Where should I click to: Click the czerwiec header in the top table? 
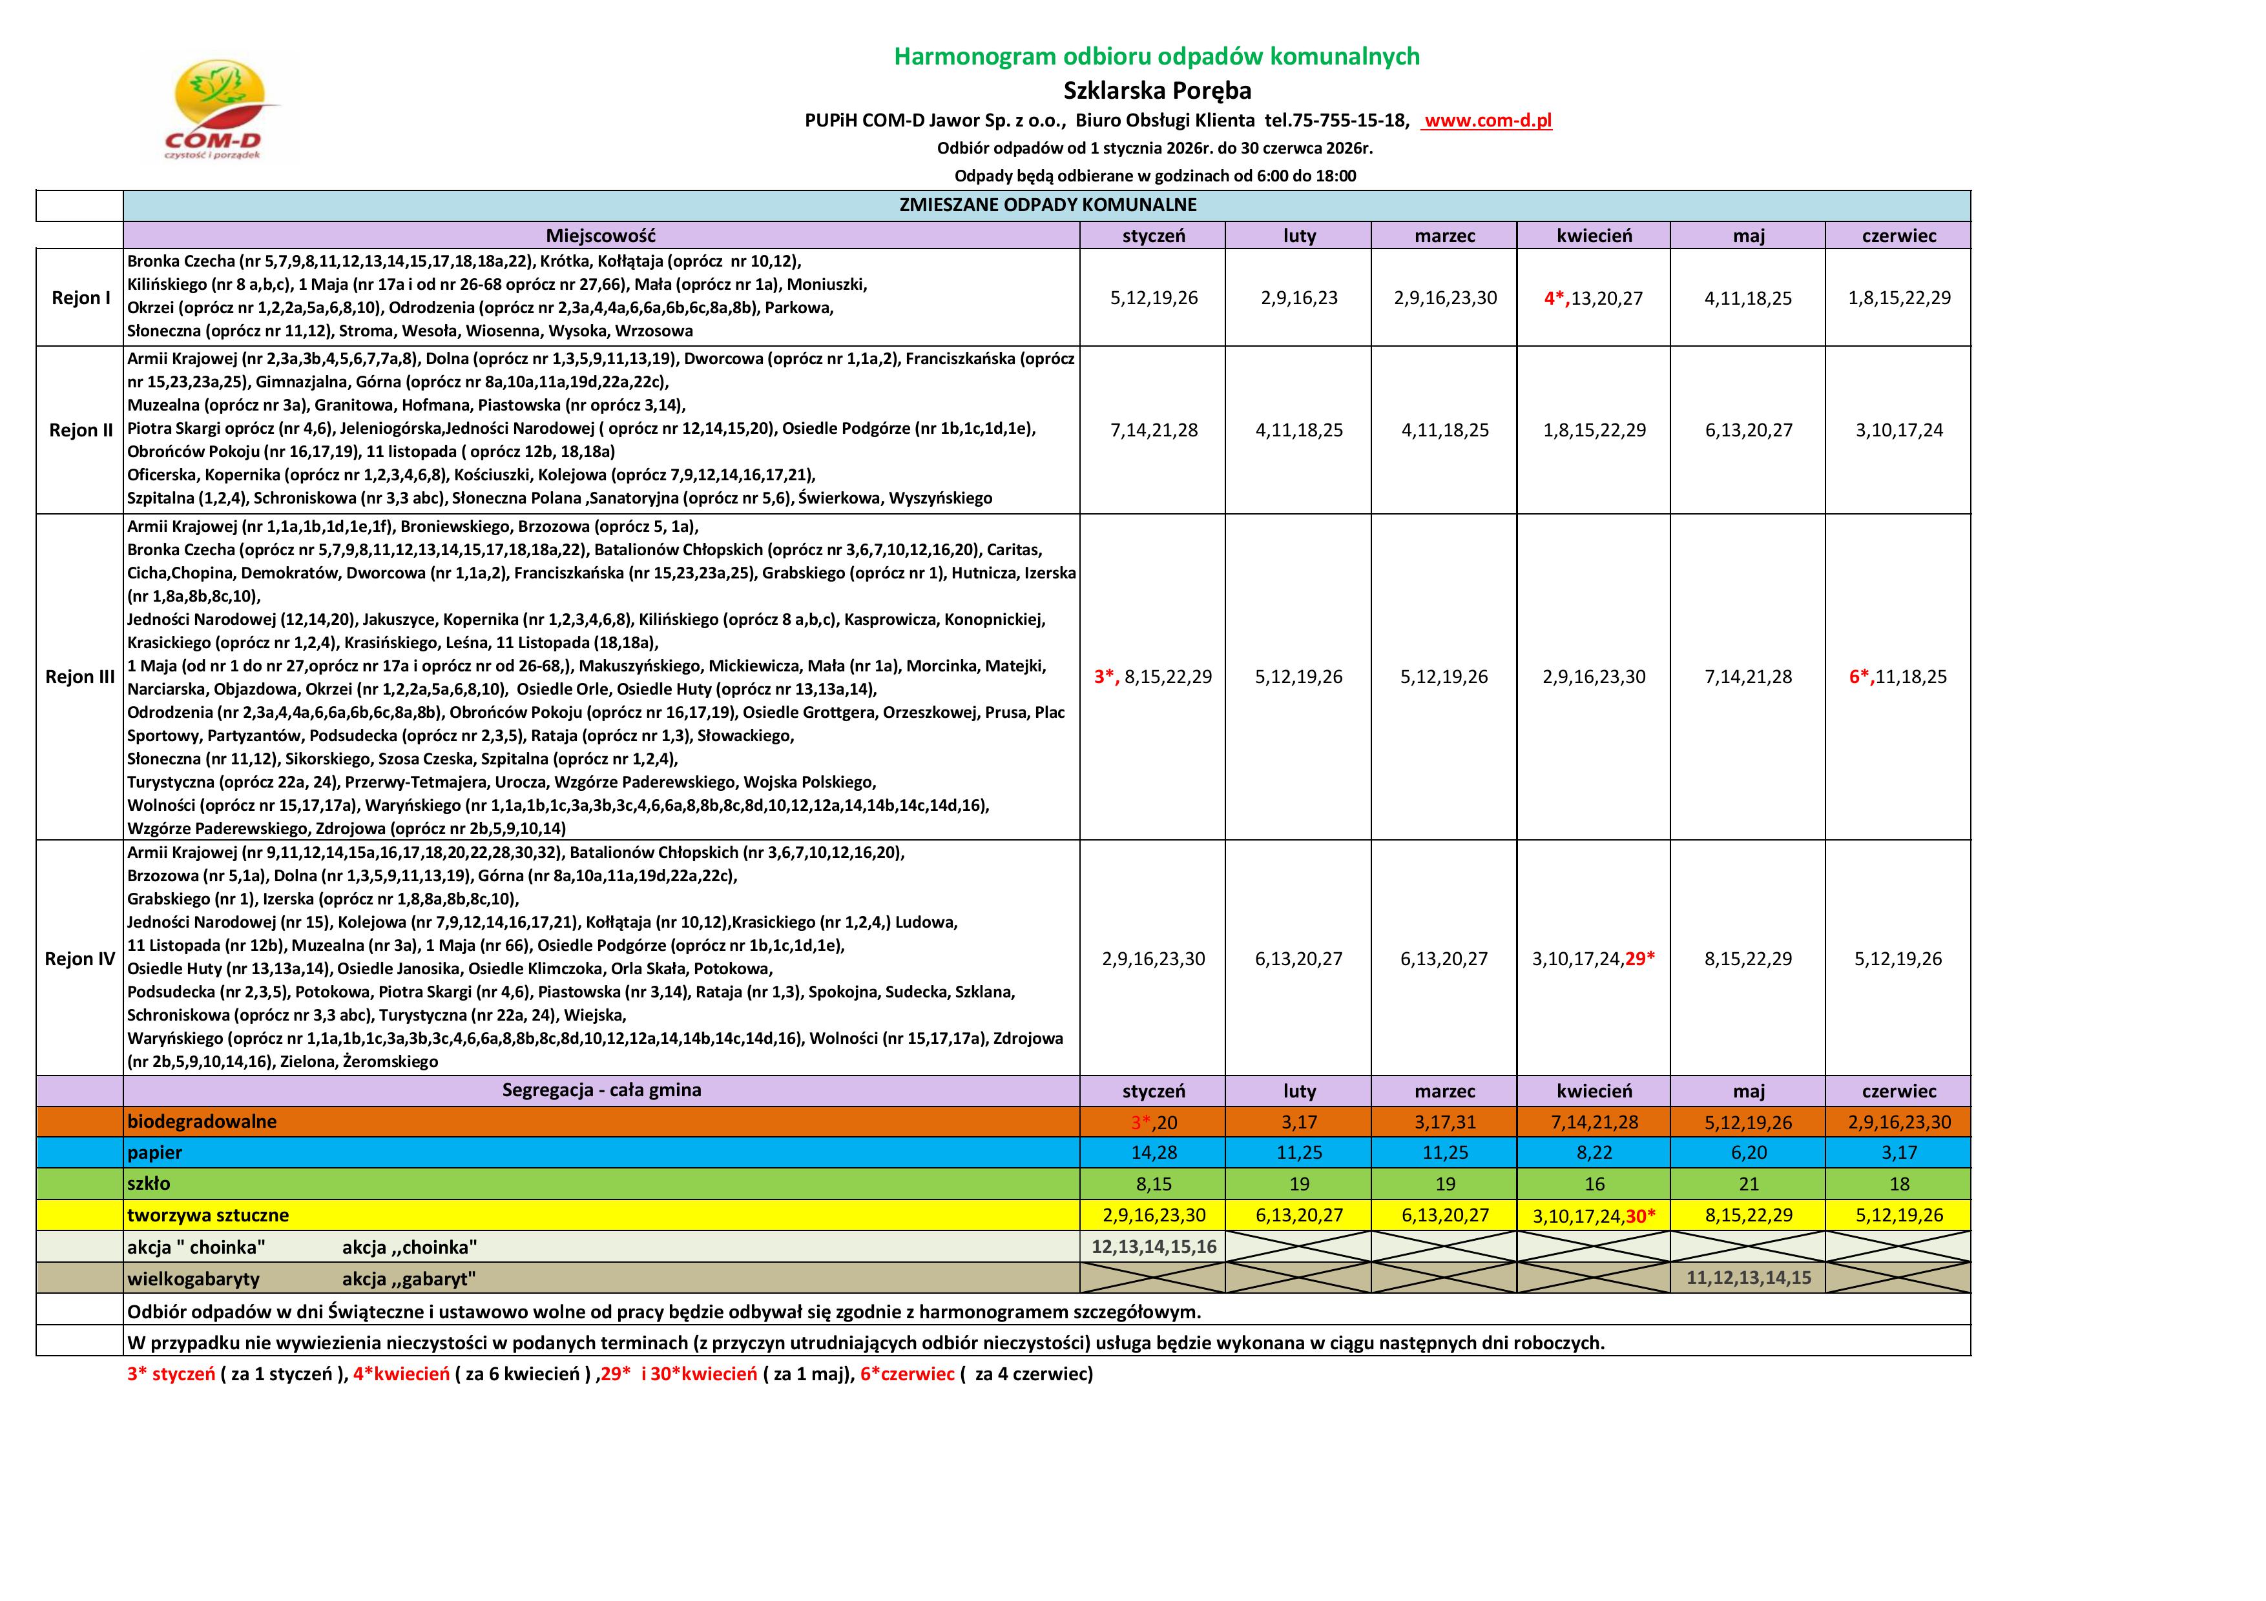click(x=1899, y=236)
